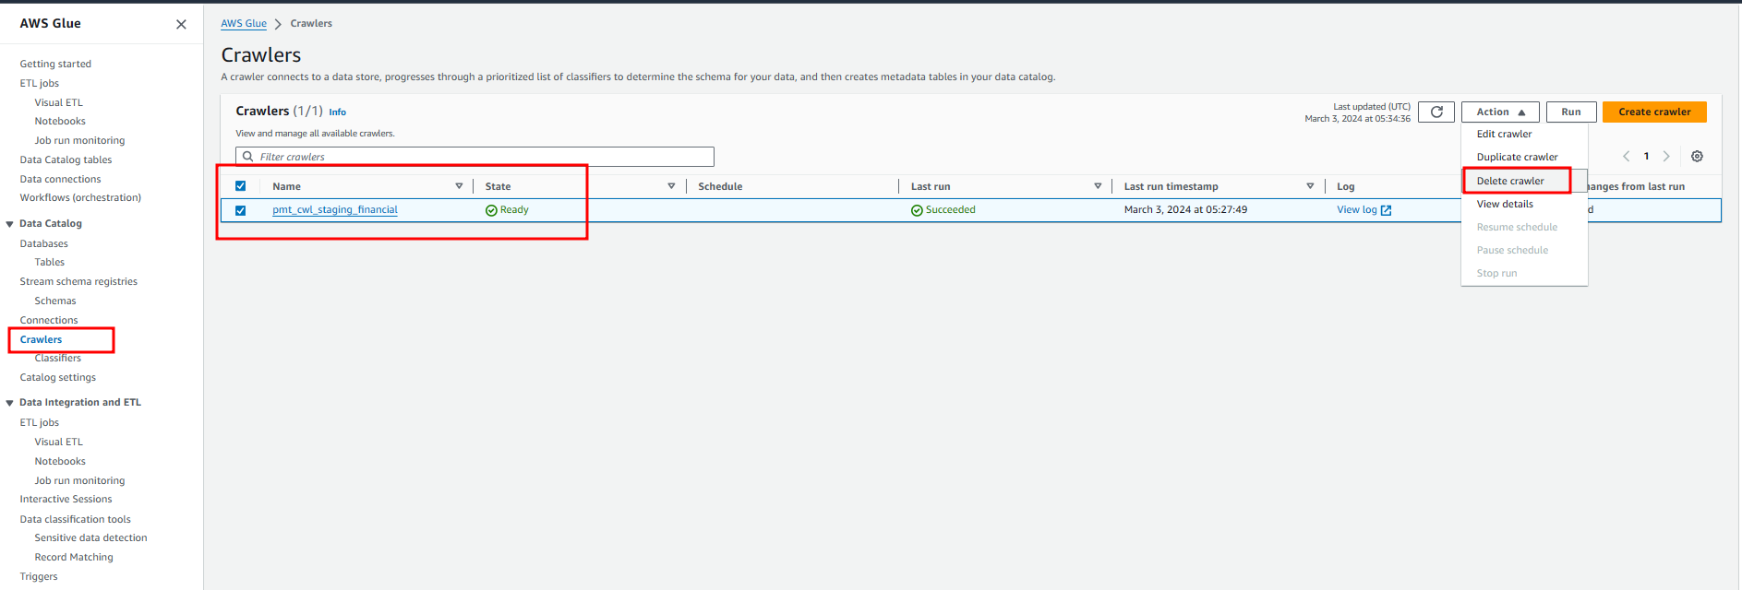Open the Action dropdown button
This screenshot has width=1742, height=590.
coord(1500,112)
